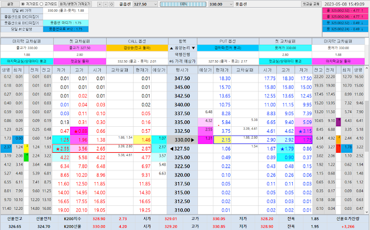Viewport: 370px width, 230px height.
Task: Select the 저가모드 radio button
Action: point(23,4)
